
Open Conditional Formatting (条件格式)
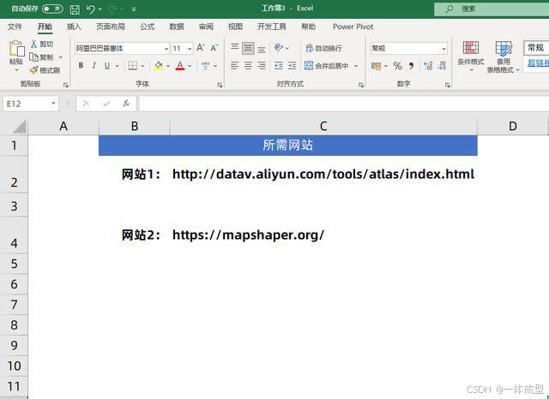471,56
